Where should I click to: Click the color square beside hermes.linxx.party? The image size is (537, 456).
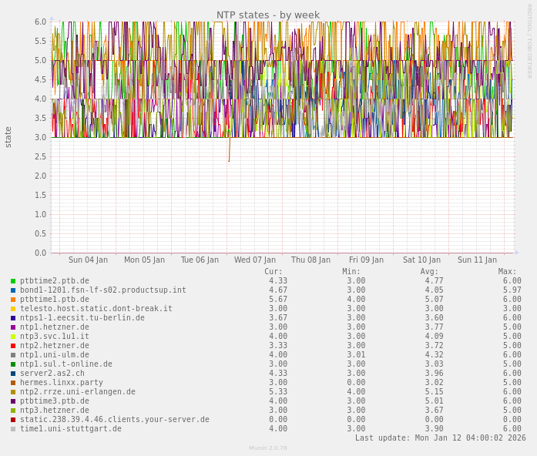[13, 383]
